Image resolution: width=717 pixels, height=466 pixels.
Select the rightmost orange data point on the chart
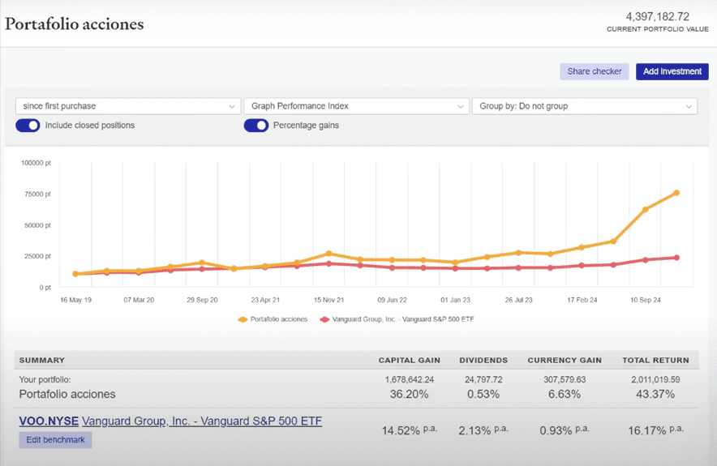[676, 193]
